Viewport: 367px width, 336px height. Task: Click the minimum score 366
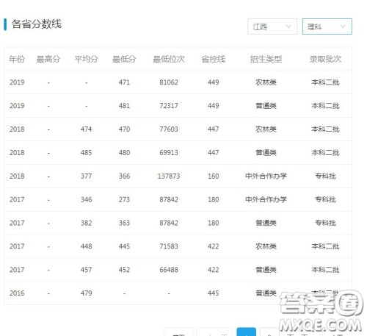[x=124, y=176]
